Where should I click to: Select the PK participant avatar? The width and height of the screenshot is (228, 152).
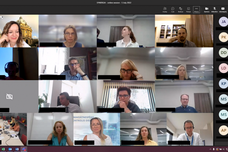pos(223,37)
